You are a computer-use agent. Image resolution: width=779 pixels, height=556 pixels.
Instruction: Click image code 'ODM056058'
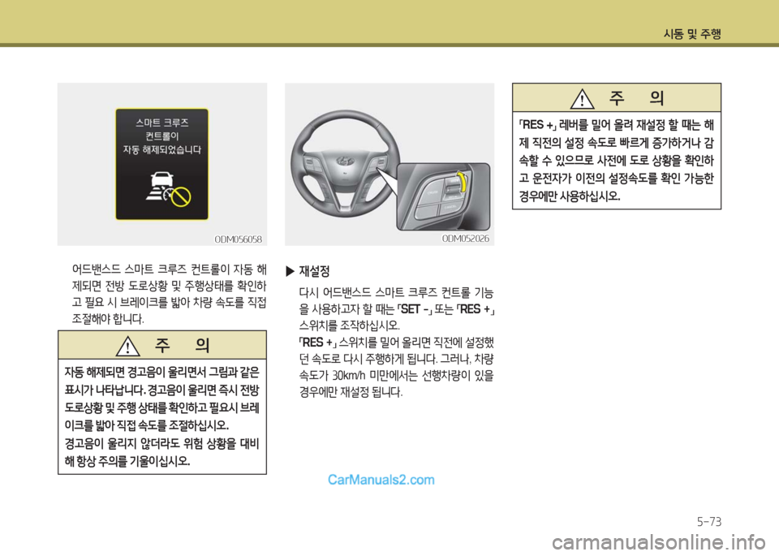click(238, 239)
